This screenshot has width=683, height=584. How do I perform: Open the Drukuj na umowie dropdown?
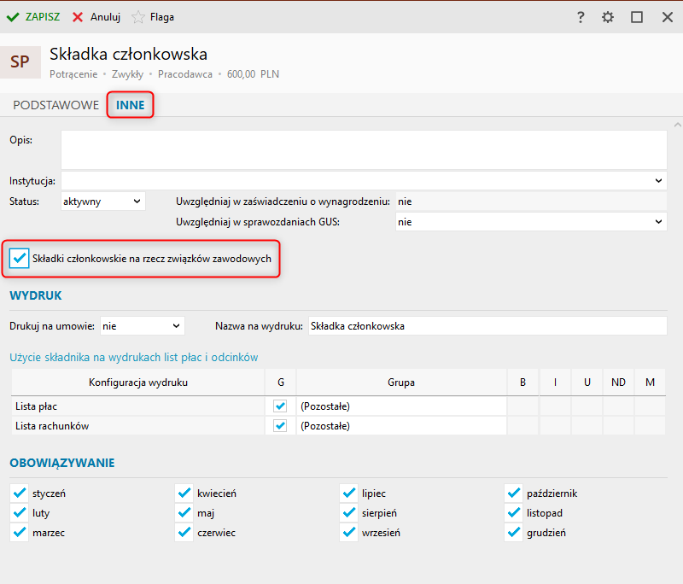coord(143,326)
